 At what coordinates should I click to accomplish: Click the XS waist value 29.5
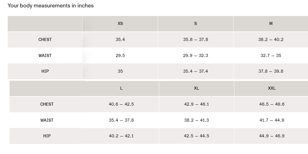[x=120, y=55]
